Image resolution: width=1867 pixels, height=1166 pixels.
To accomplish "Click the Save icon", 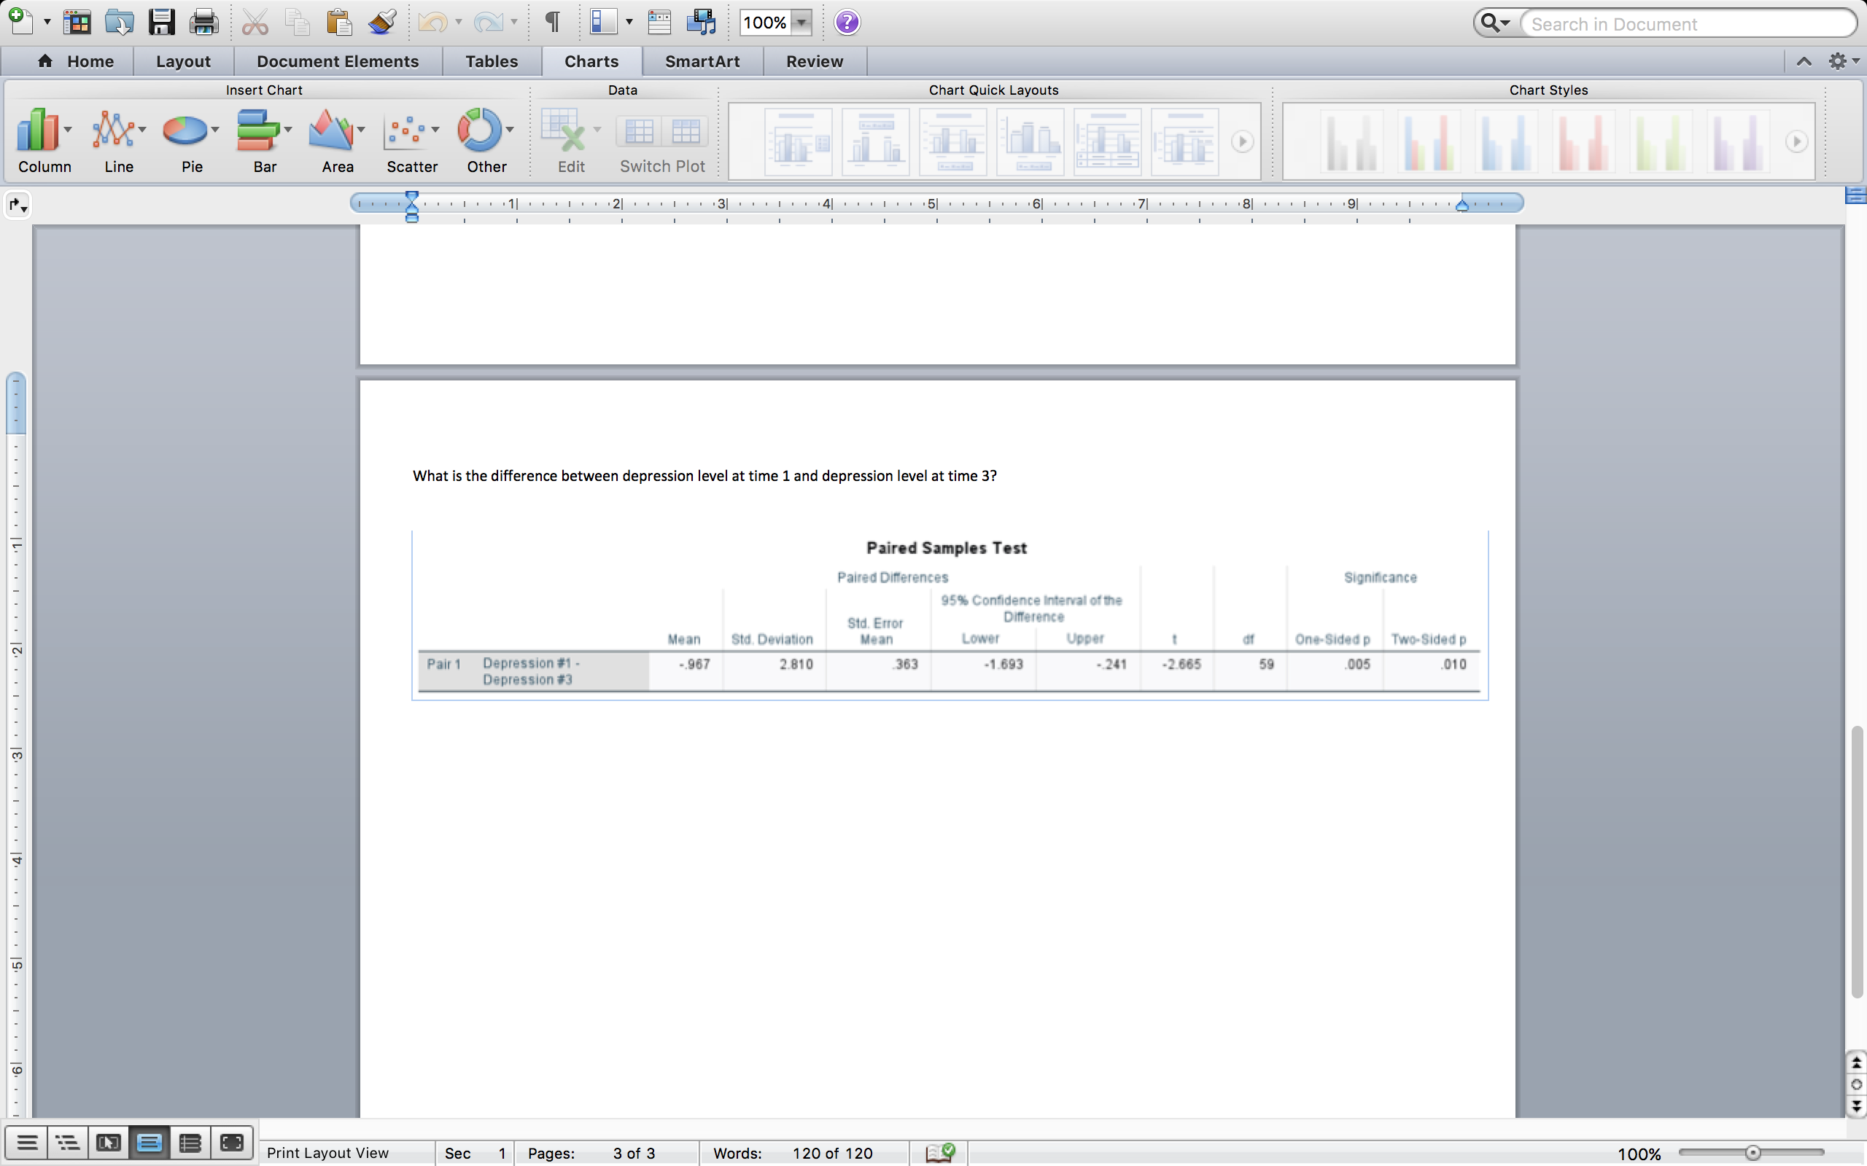I will coord(161,22).
